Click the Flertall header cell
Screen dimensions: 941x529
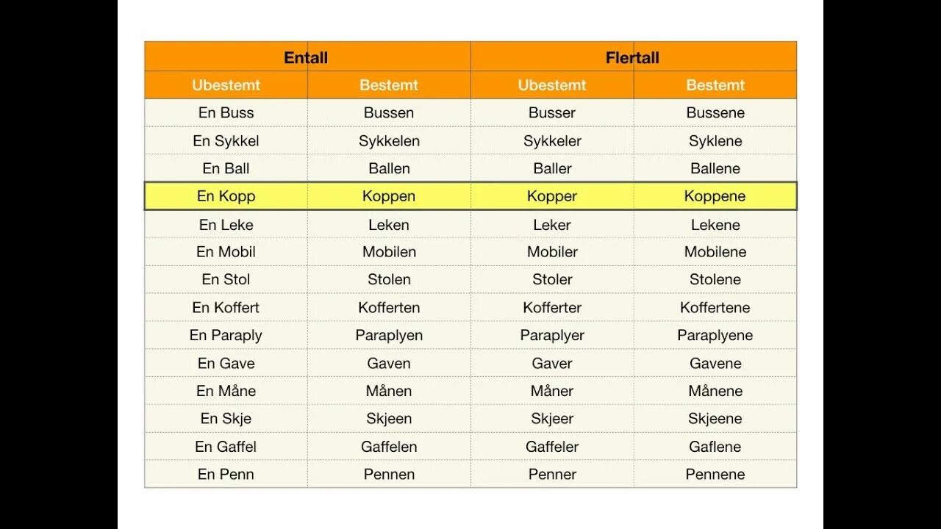click(x=634, y=57)
